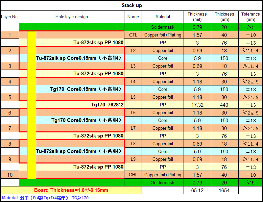The image size is (263, 202).
Task: Click the "Name" column header
Action: click(133, 17)
